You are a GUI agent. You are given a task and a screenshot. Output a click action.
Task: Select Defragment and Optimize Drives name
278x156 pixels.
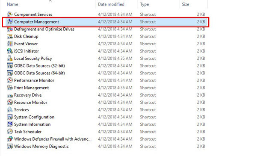pyautogui.click(x=44, y=29)
